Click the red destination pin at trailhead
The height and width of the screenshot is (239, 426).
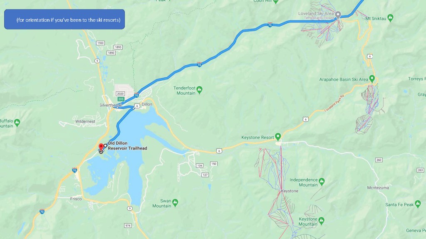pyautogui.click(x=101, y=147)
